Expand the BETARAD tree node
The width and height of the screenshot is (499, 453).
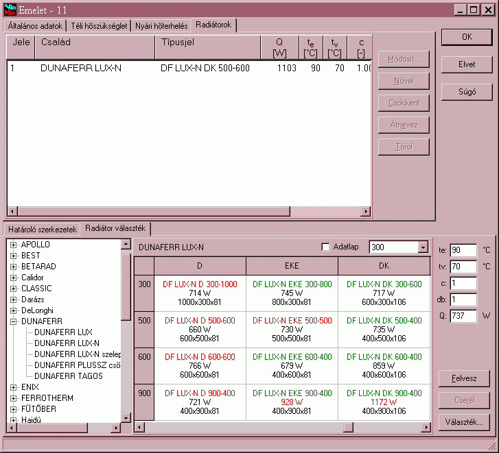pos(13,267)
